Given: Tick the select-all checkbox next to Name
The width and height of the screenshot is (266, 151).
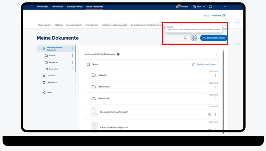Looking at the screenshot, I should (x=88, y=64).
